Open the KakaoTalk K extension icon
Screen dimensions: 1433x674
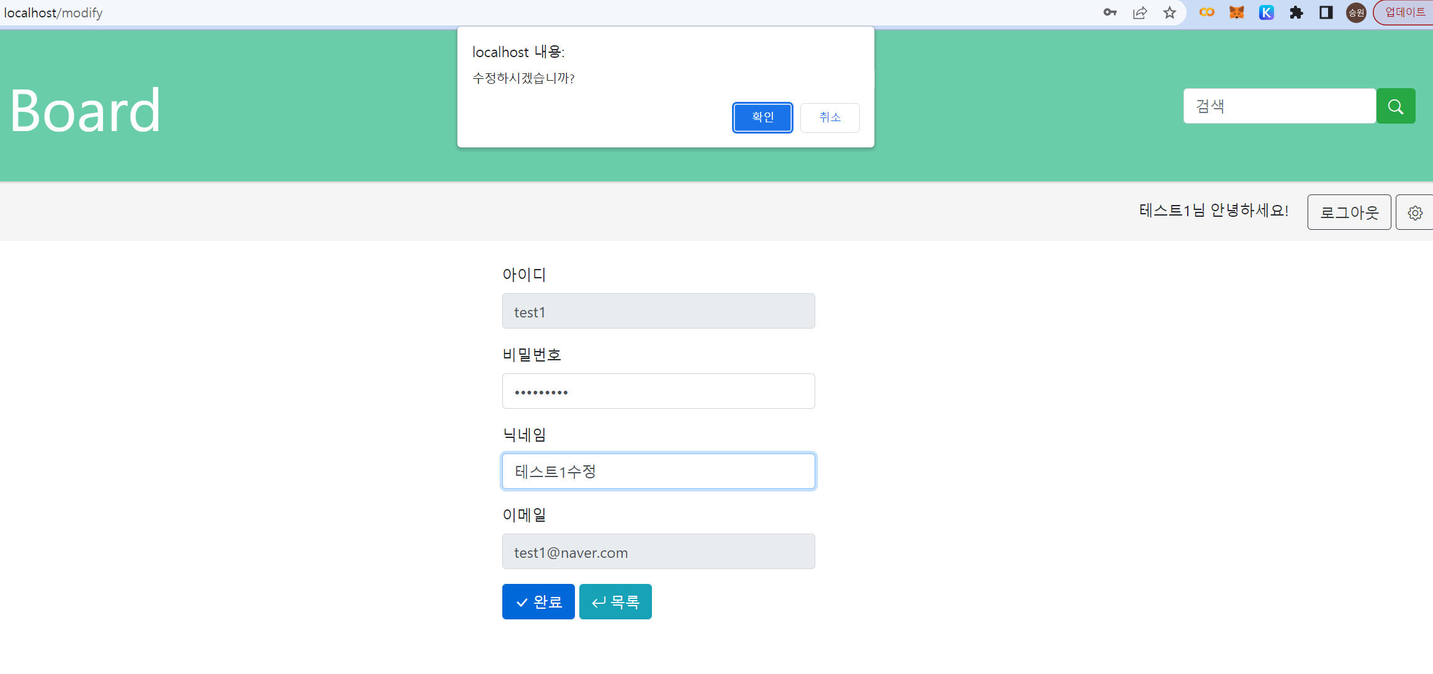(1266, 12)
